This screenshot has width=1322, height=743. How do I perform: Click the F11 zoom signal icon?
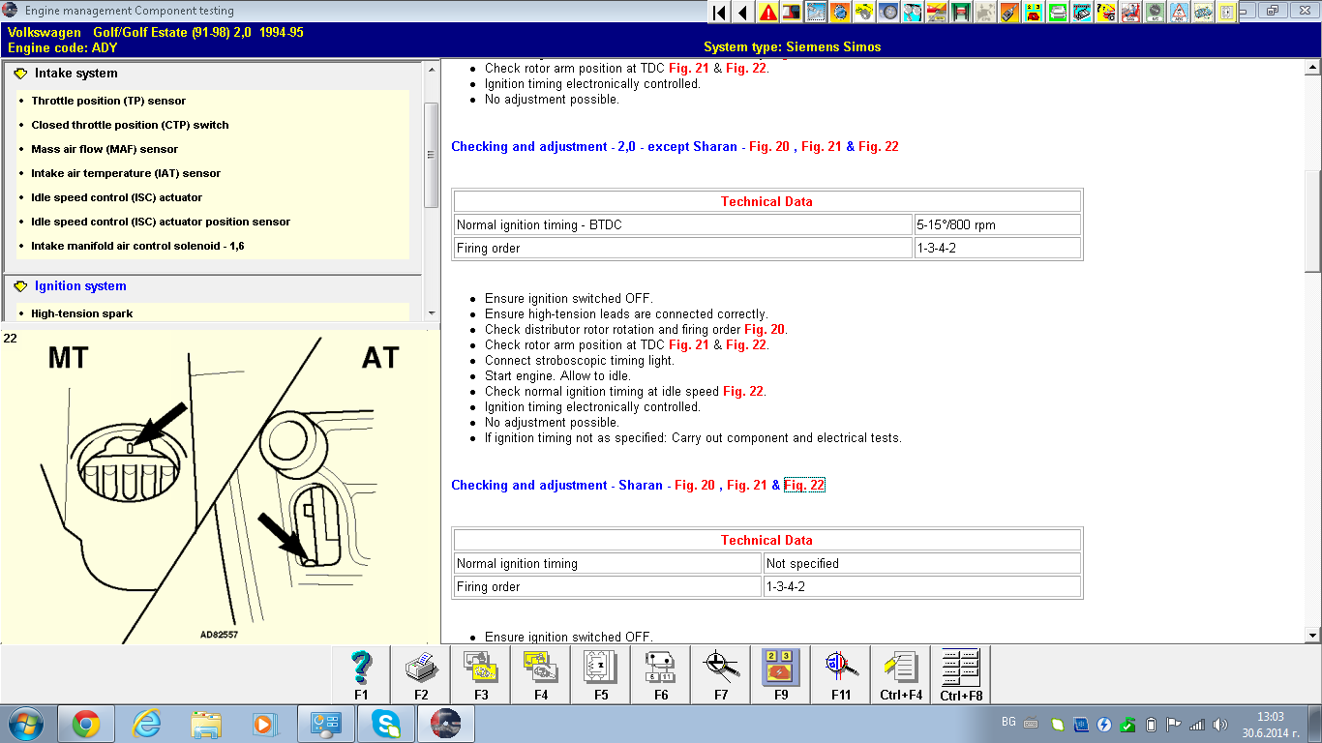(x=841, y=674)
